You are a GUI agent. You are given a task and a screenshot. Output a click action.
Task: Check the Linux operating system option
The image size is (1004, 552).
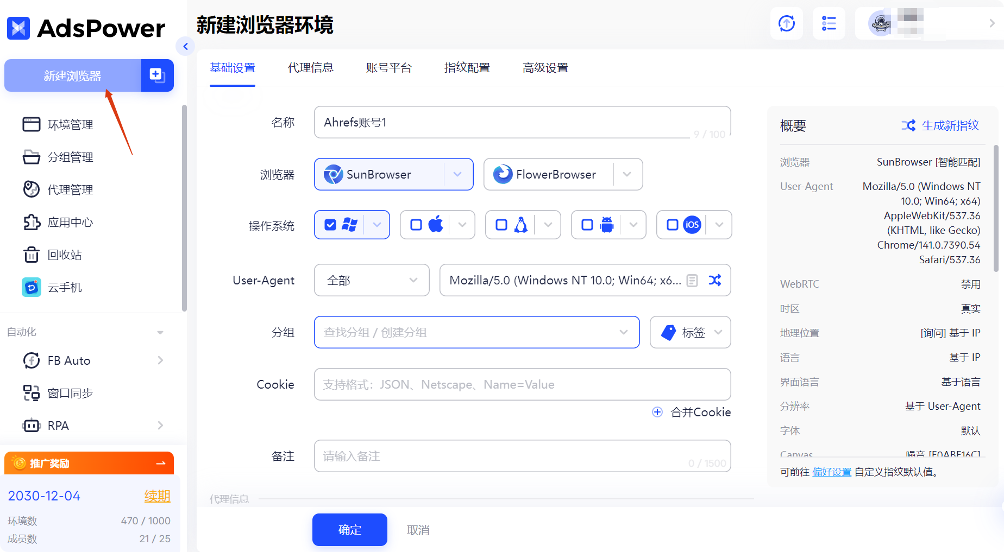click(x=501, y=224)
